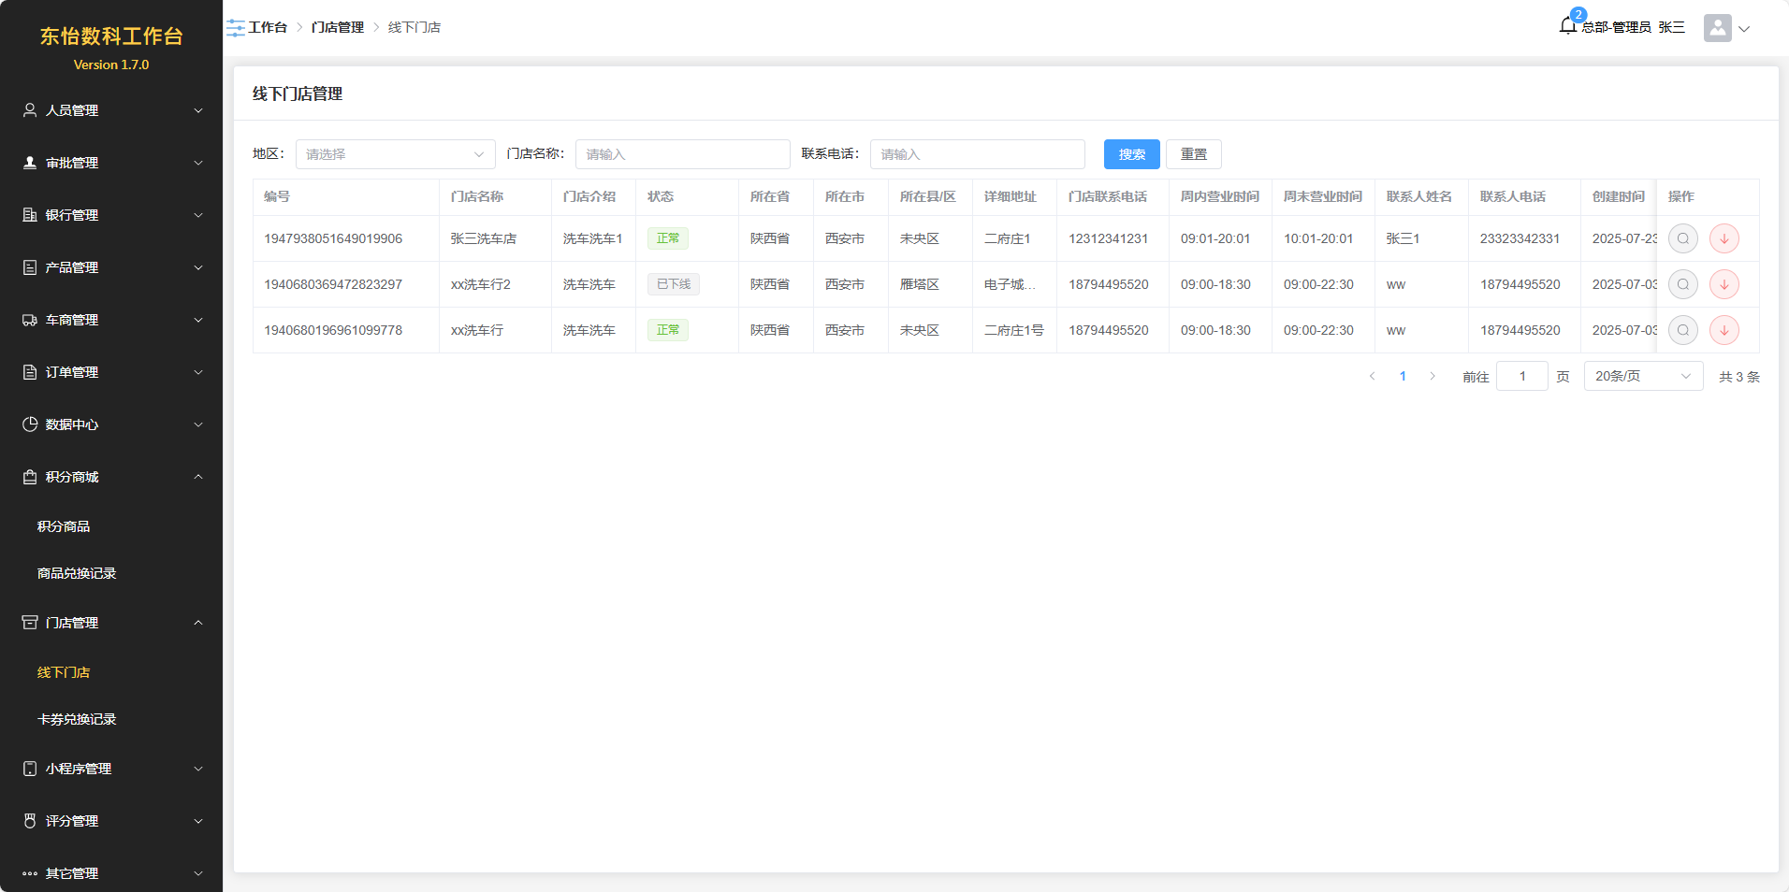Image resolution: width=1789 pixels, height=892 pixels.
Task: Collapse the 积分商城 sidebar menu
Action: pyautogui.click(x=111, y=477)
